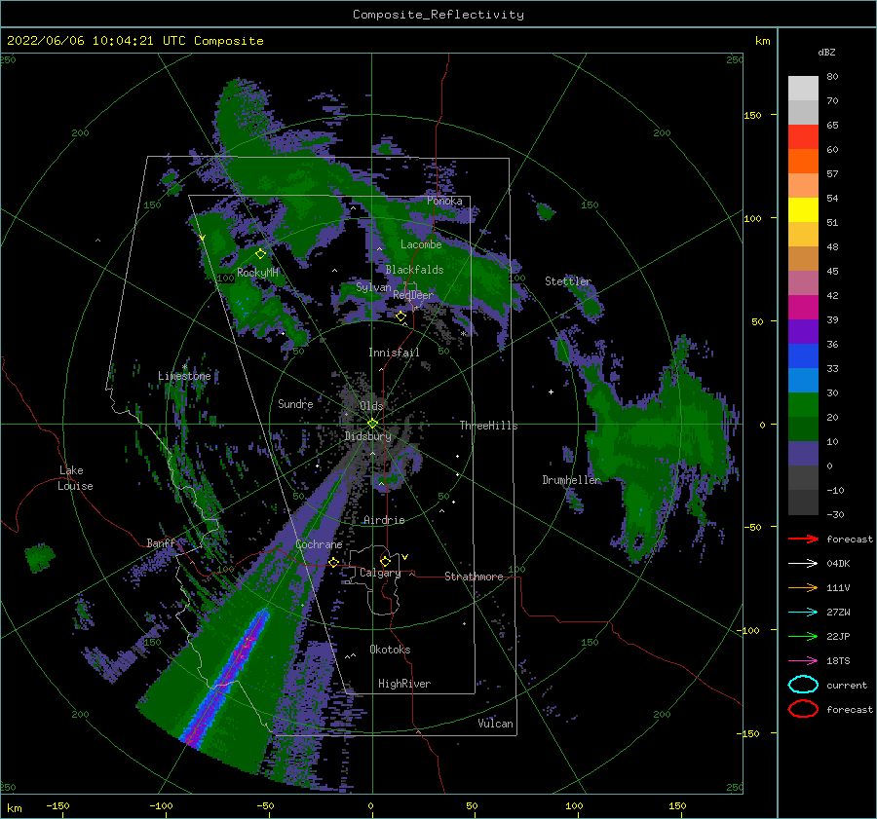The height and width of the screenshot is (819, 877).
Task: Click the ThreeHills town label
Action: click(x=488, y=426)
